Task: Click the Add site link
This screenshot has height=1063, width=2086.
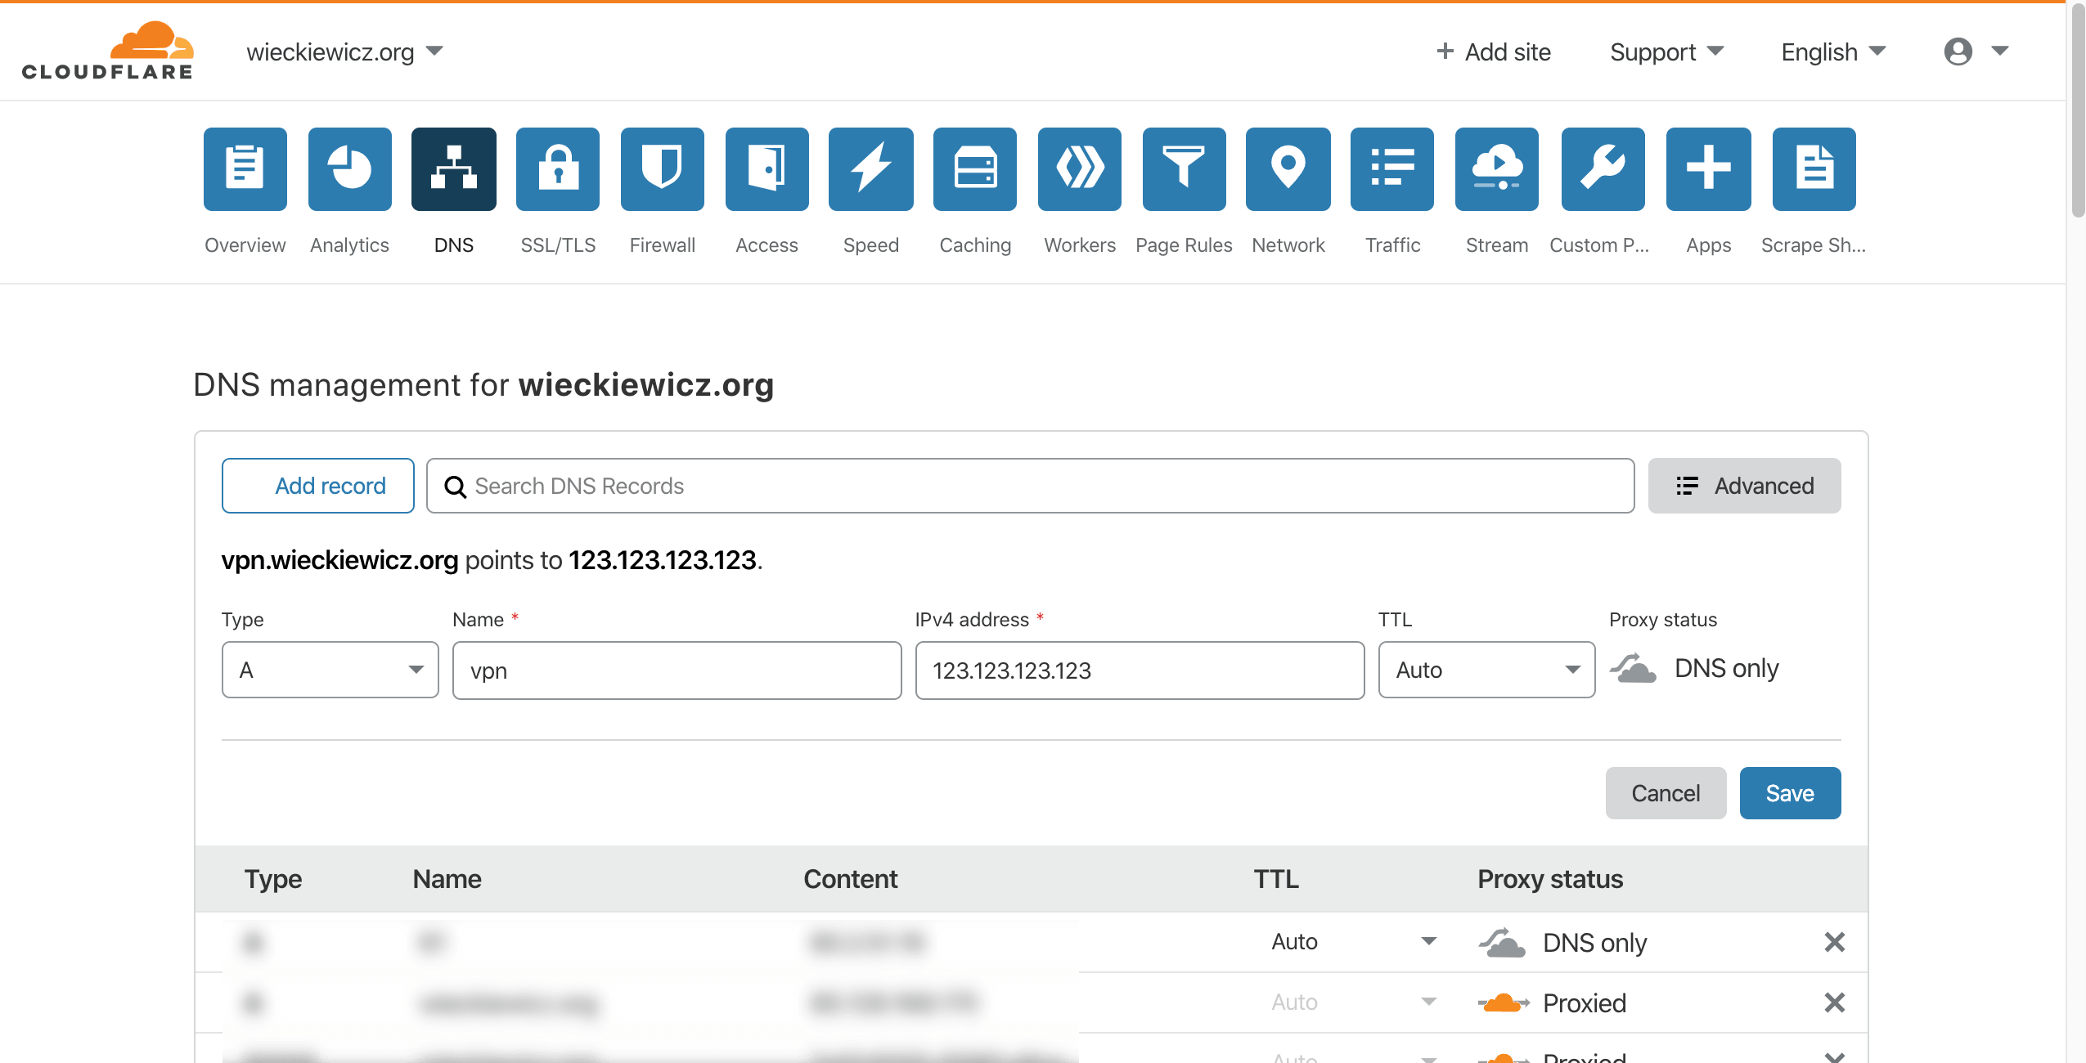Action: point(1493,52)
